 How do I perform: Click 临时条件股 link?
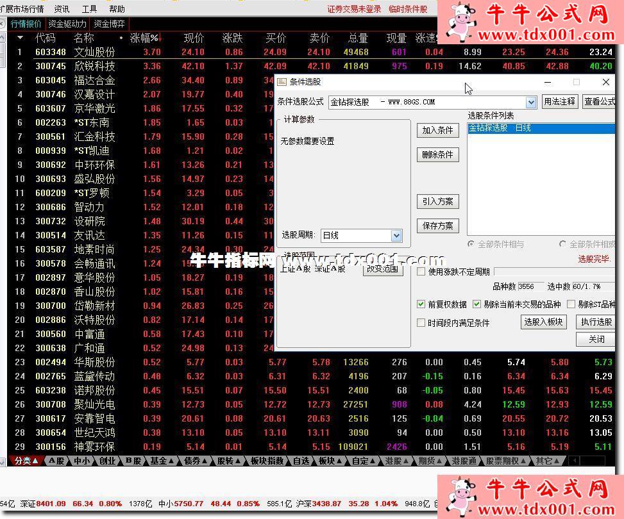(x=408, y=9)
